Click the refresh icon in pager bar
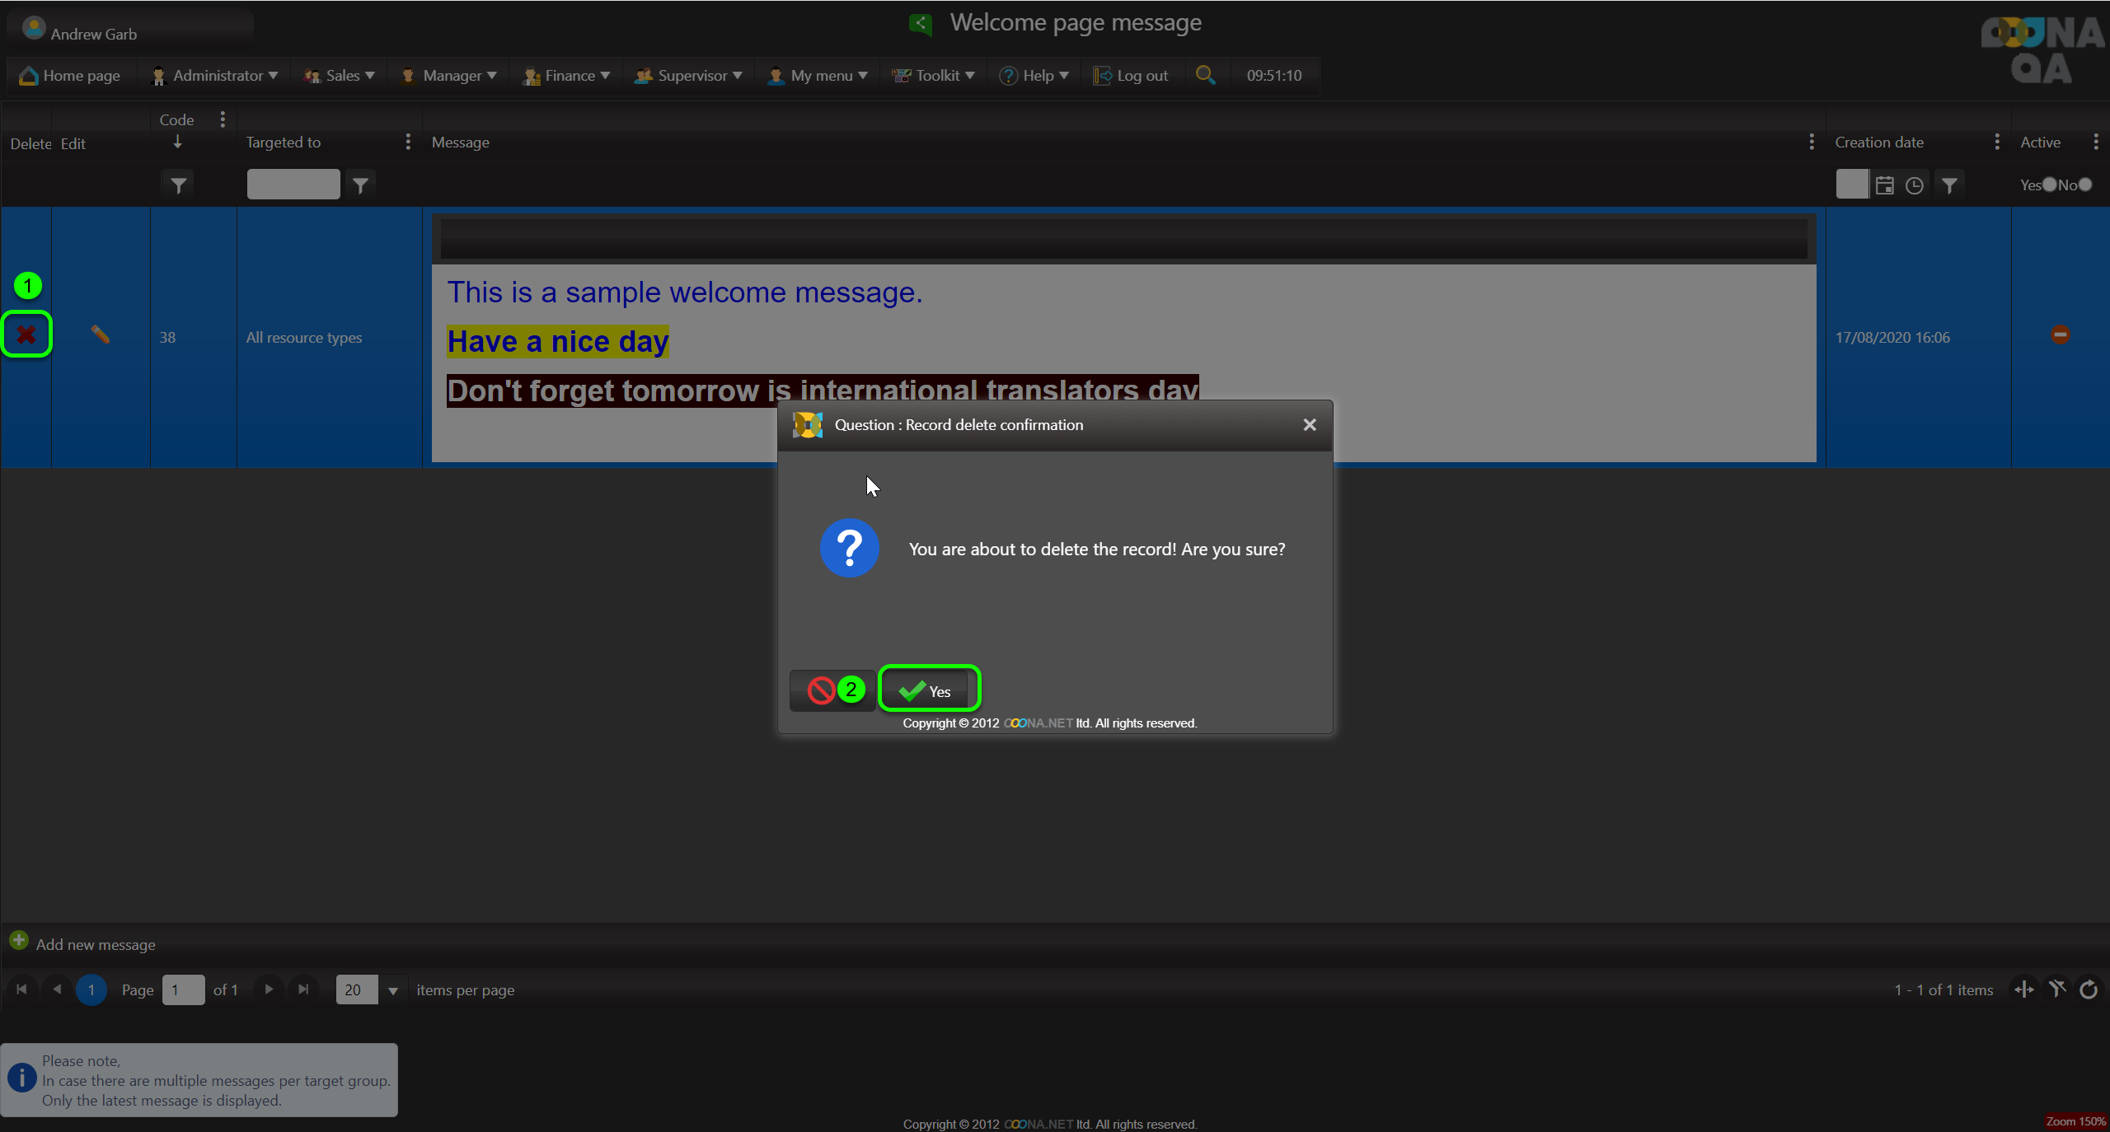Viewport: 2110px width, 1132px height. 2089,989
